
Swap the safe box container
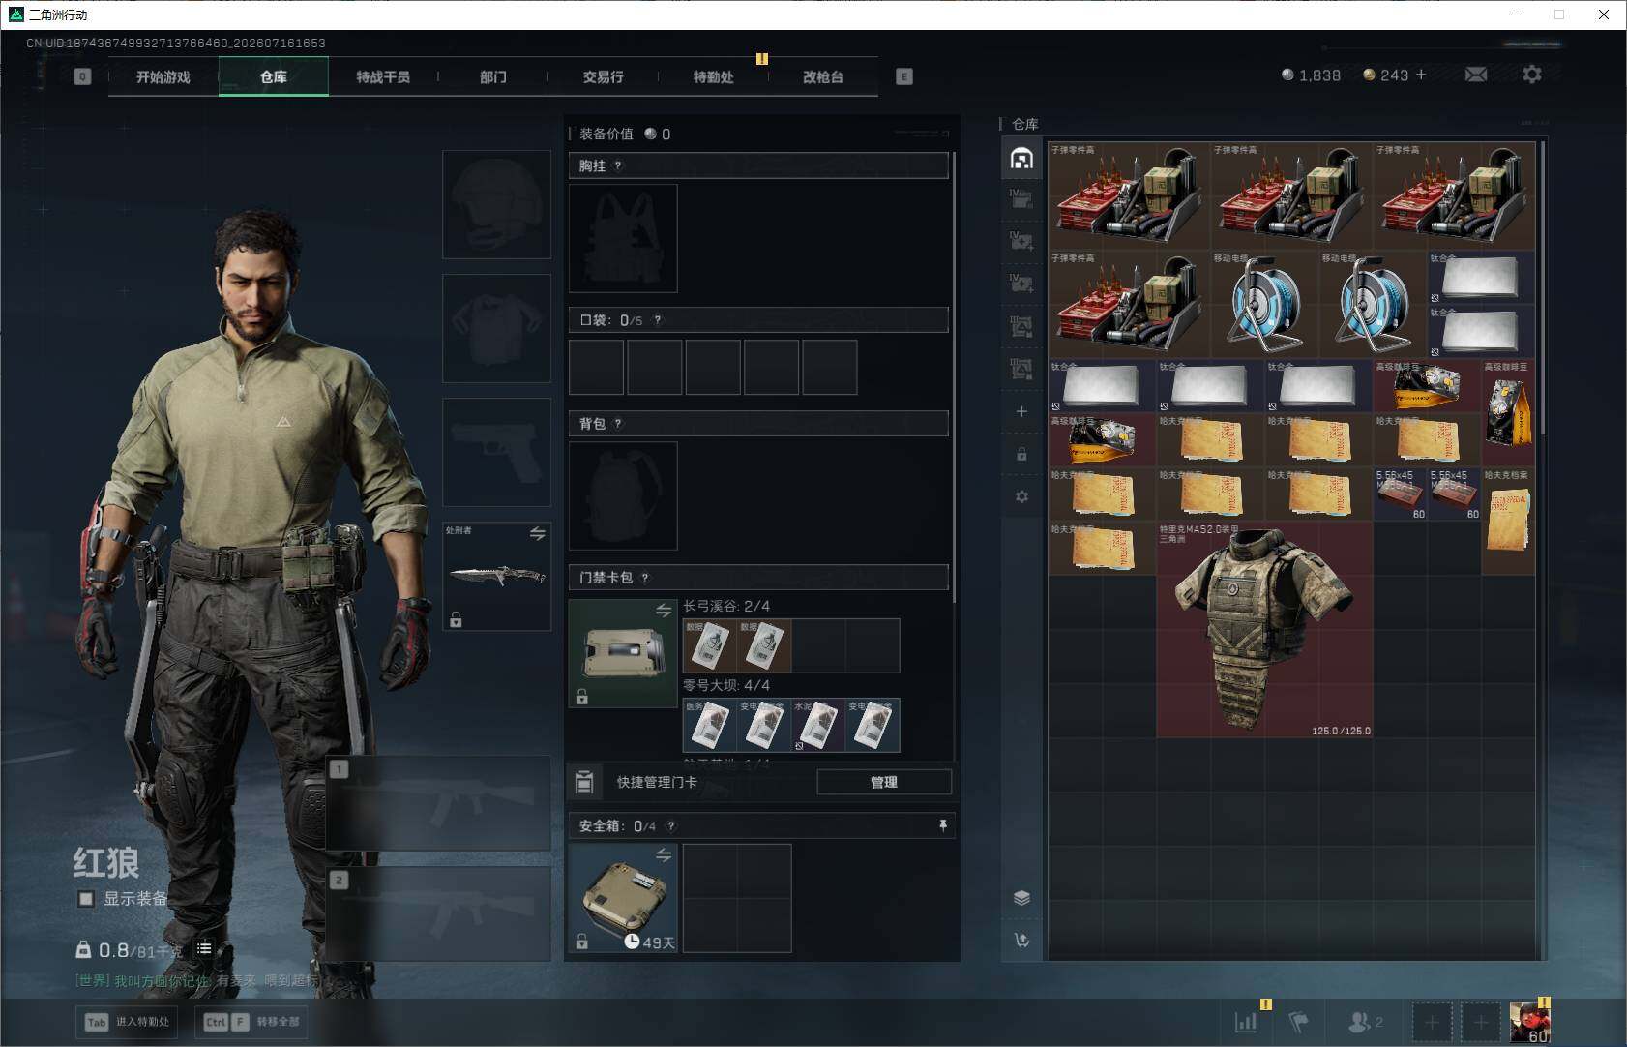pyautogui.click(x=664, y=855)
